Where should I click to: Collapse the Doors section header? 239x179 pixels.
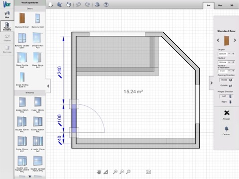point(30,8)
